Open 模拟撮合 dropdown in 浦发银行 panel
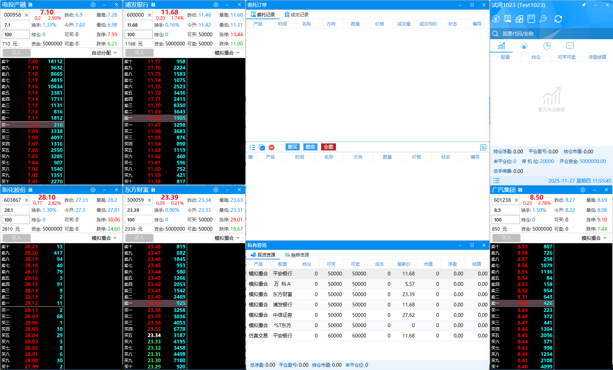 click(228, 53)
